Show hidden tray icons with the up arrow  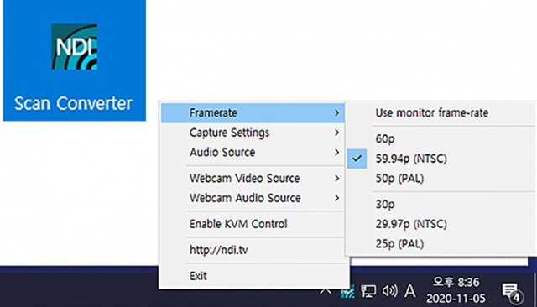[326, 291]
